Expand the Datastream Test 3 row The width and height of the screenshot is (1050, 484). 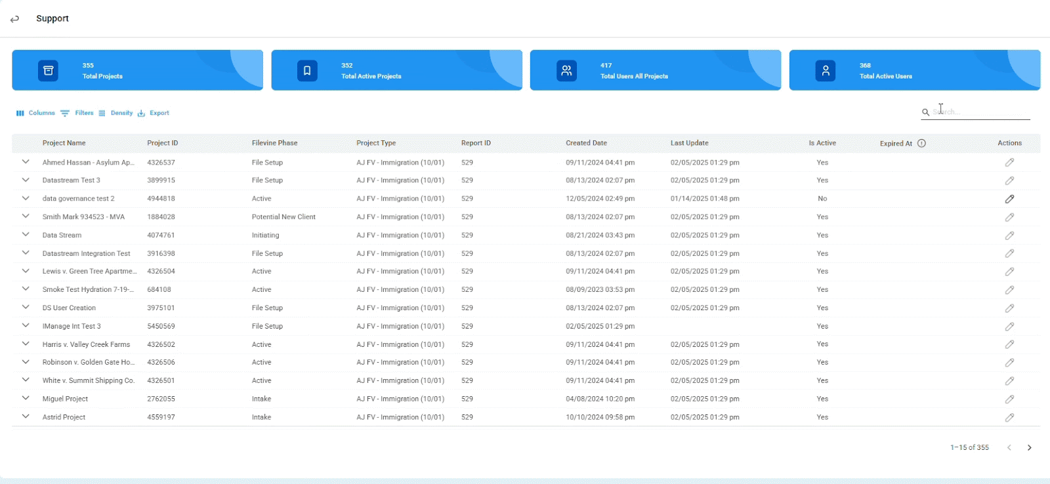pos(26,180)
